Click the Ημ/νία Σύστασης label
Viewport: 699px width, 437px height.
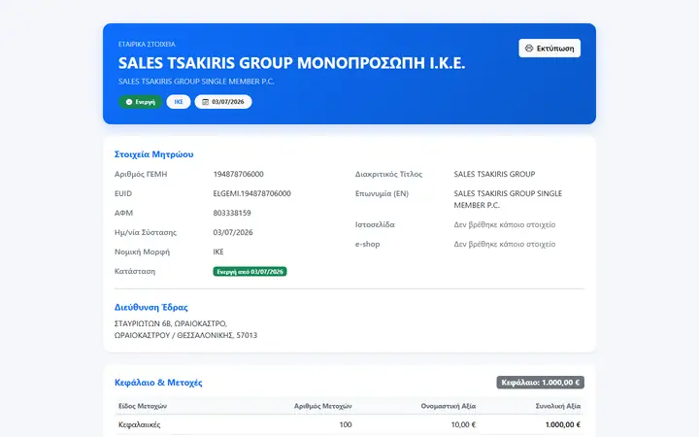pos(146,232)
